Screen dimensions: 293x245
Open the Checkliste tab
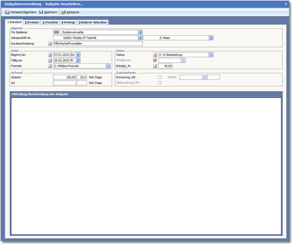50,22
